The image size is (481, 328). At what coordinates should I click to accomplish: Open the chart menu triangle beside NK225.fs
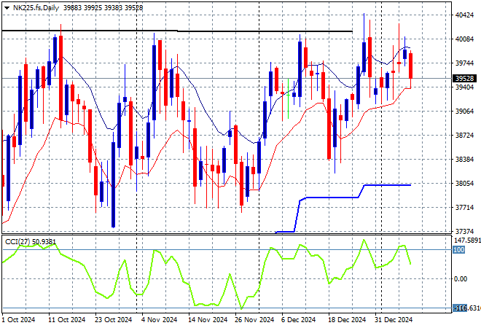(7, 8)
